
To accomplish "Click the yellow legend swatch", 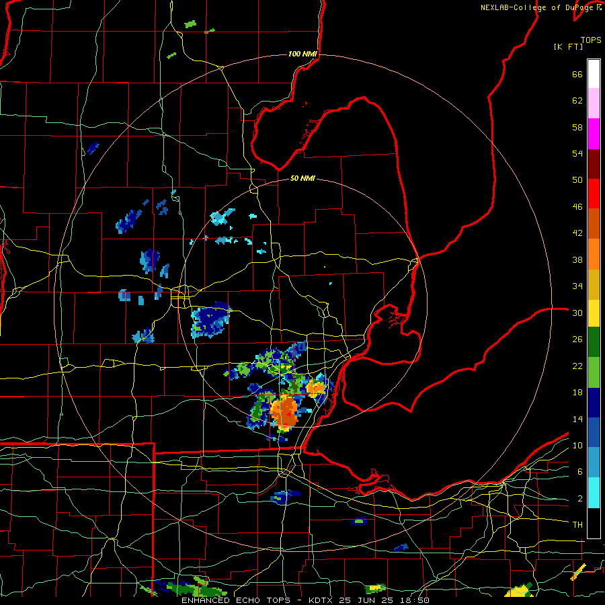I will (x=594, y=313).
